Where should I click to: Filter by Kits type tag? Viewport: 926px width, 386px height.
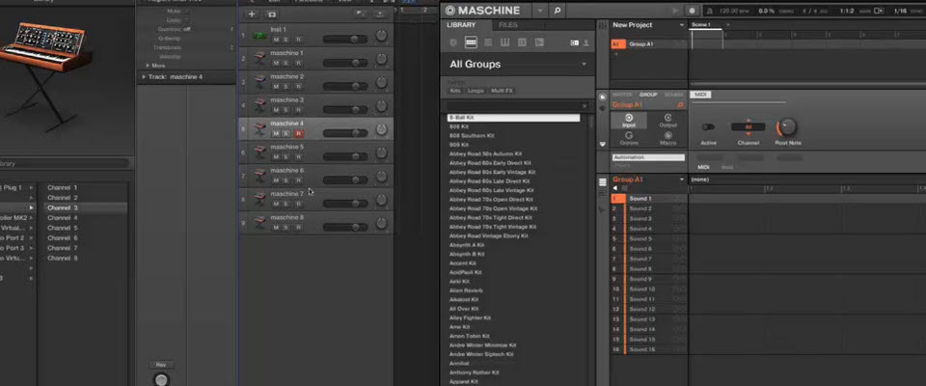tap(454, 91)
